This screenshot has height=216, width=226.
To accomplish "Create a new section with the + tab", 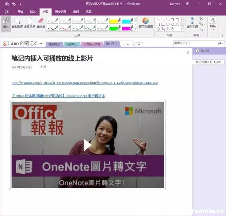I will coord(139,45).
